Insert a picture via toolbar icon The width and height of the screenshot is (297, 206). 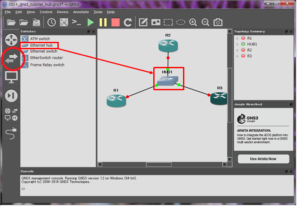point(156,22)
